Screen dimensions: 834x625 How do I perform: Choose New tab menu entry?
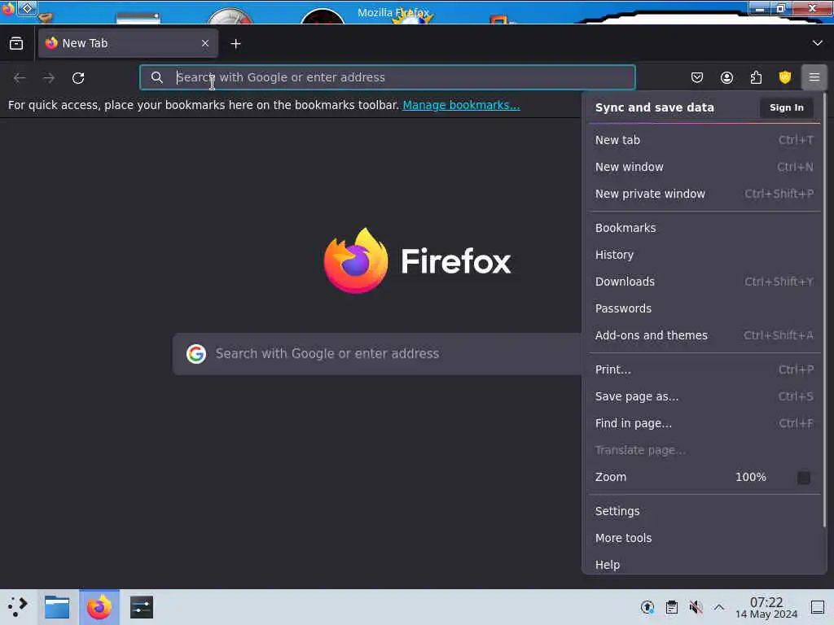tap(705, 140)
